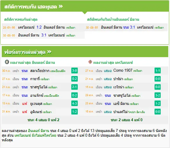Click team name สลาเวียปราก
Image resolution: width=170 pixels, height=148 pixels.
(x=40, y=71)
